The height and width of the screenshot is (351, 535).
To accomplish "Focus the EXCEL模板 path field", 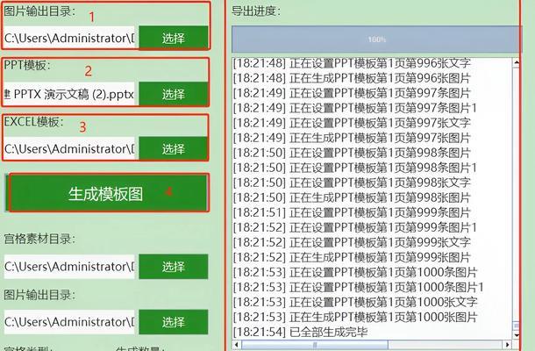I will 69,149.
